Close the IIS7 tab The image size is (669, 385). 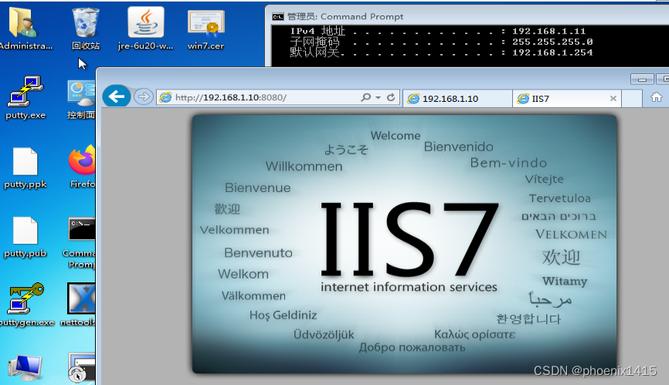pyautogui.click(x=613, y=99)
